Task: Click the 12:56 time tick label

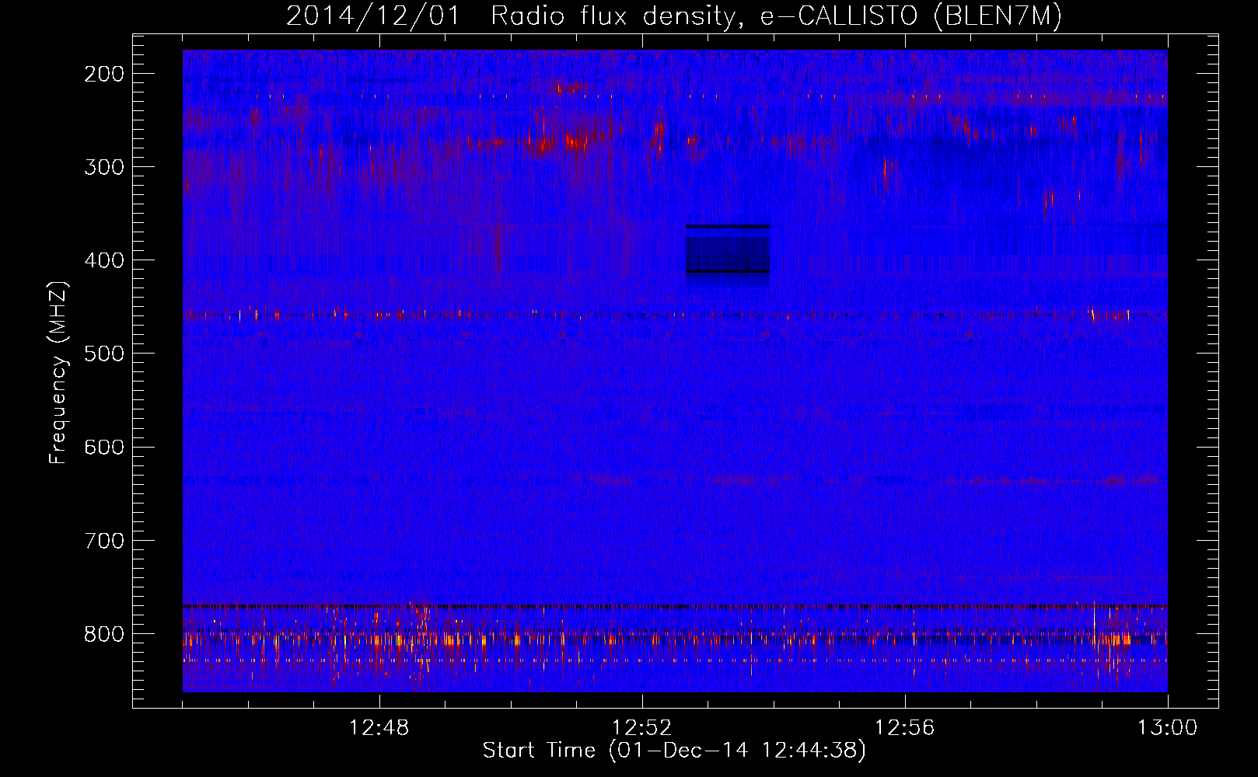Action: (x=905, y=728)
